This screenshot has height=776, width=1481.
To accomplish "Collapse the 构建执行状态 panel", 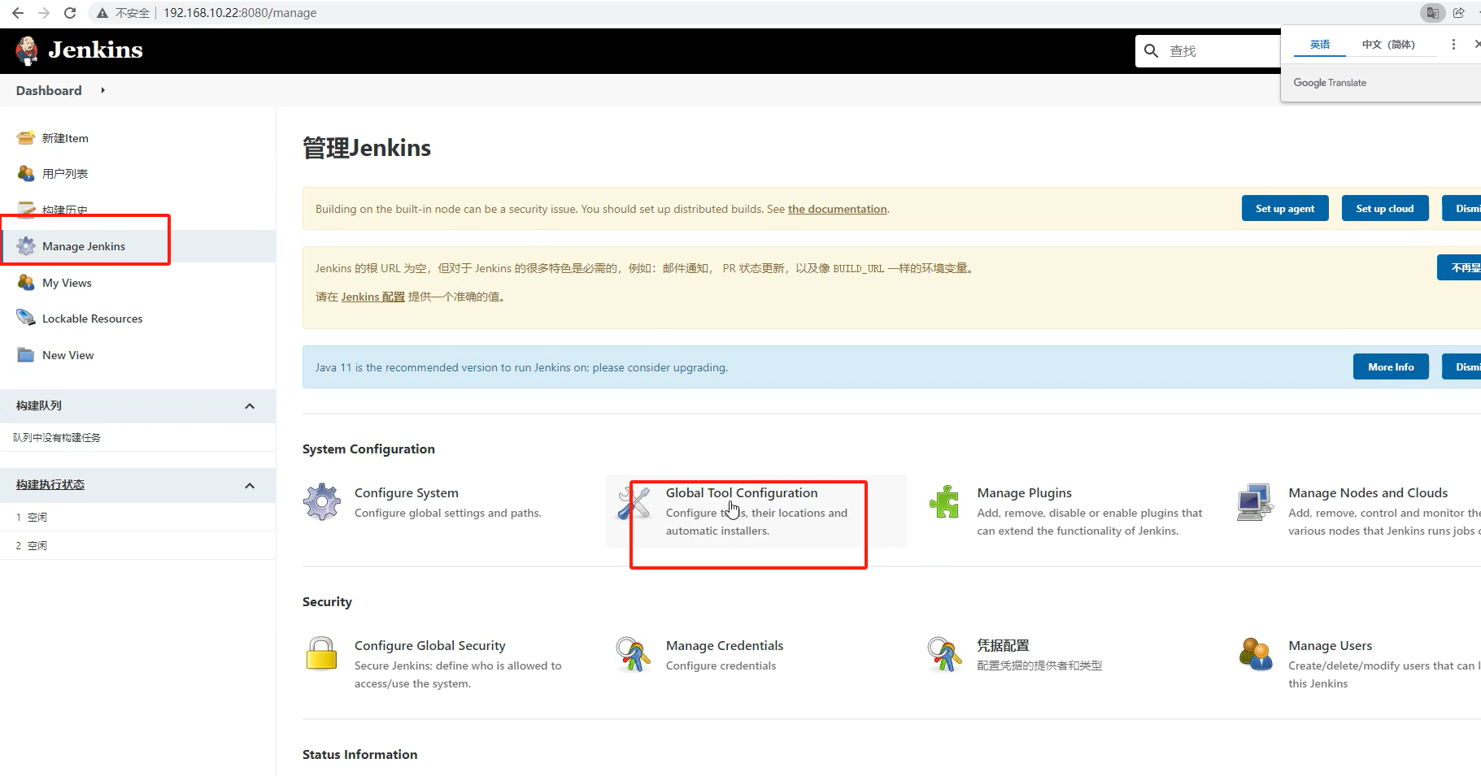I will [x=250, y=486].
